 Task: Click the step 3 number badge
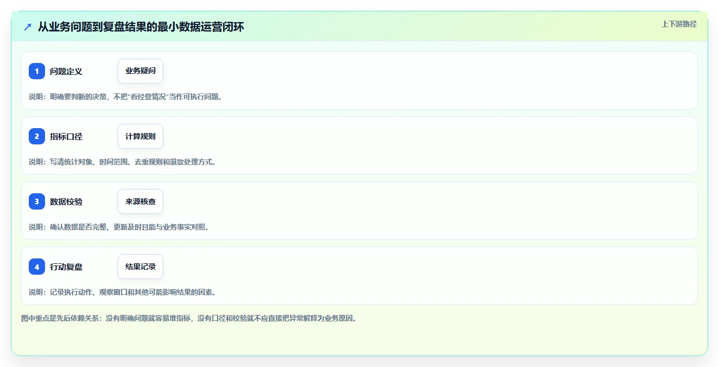[x=37, y=201]
